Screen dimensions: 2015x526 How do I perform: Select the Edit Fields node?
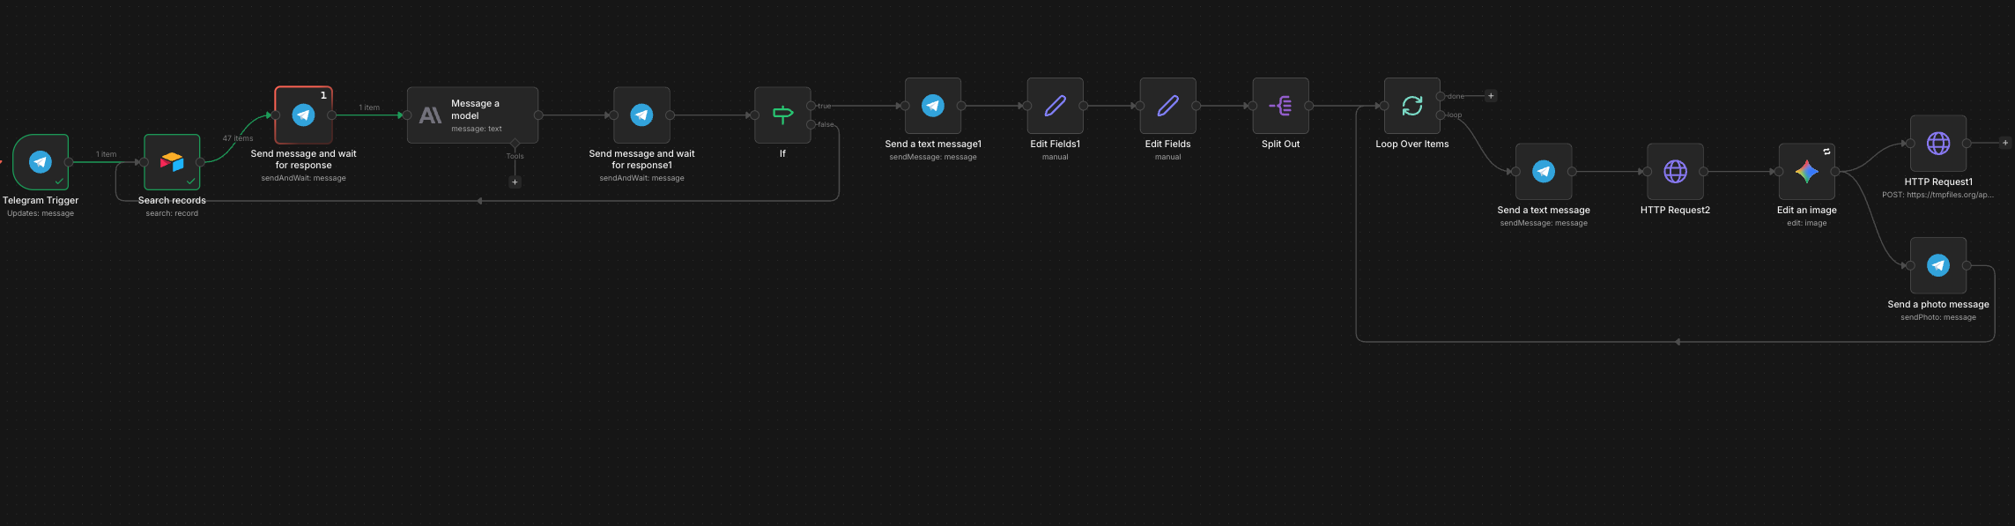tap(1167, 106)
